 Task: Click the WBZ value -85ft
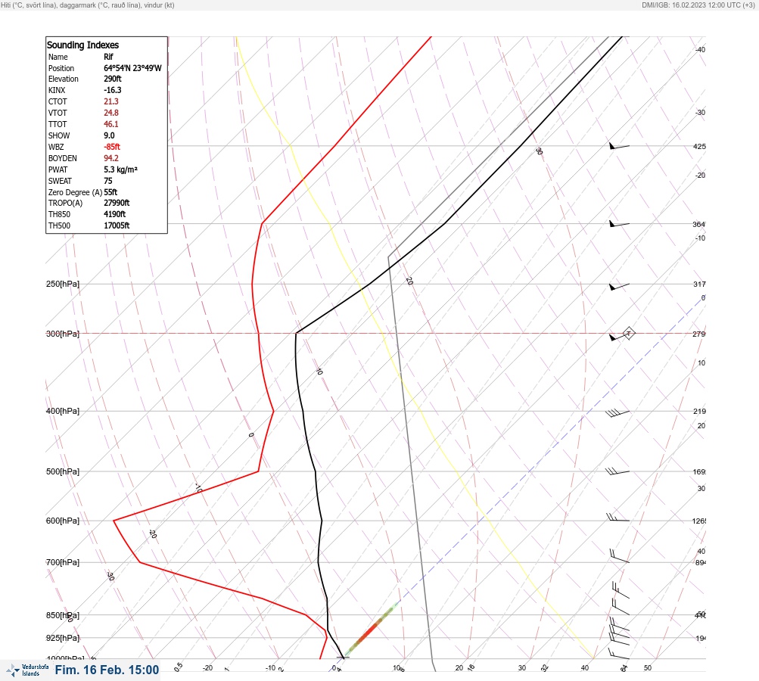tap(112, 147)
